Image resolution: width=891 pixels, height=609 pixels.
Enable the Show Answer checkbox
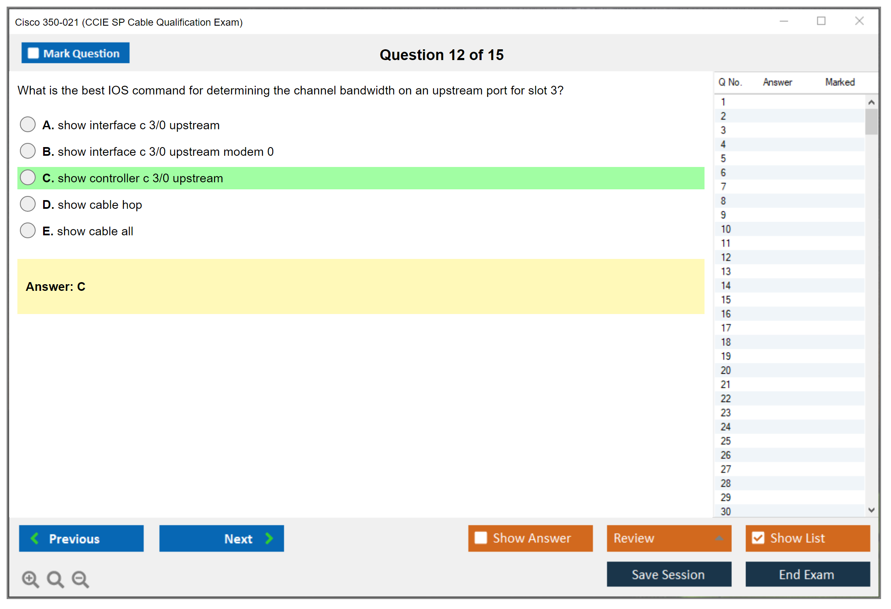(481, 538)
